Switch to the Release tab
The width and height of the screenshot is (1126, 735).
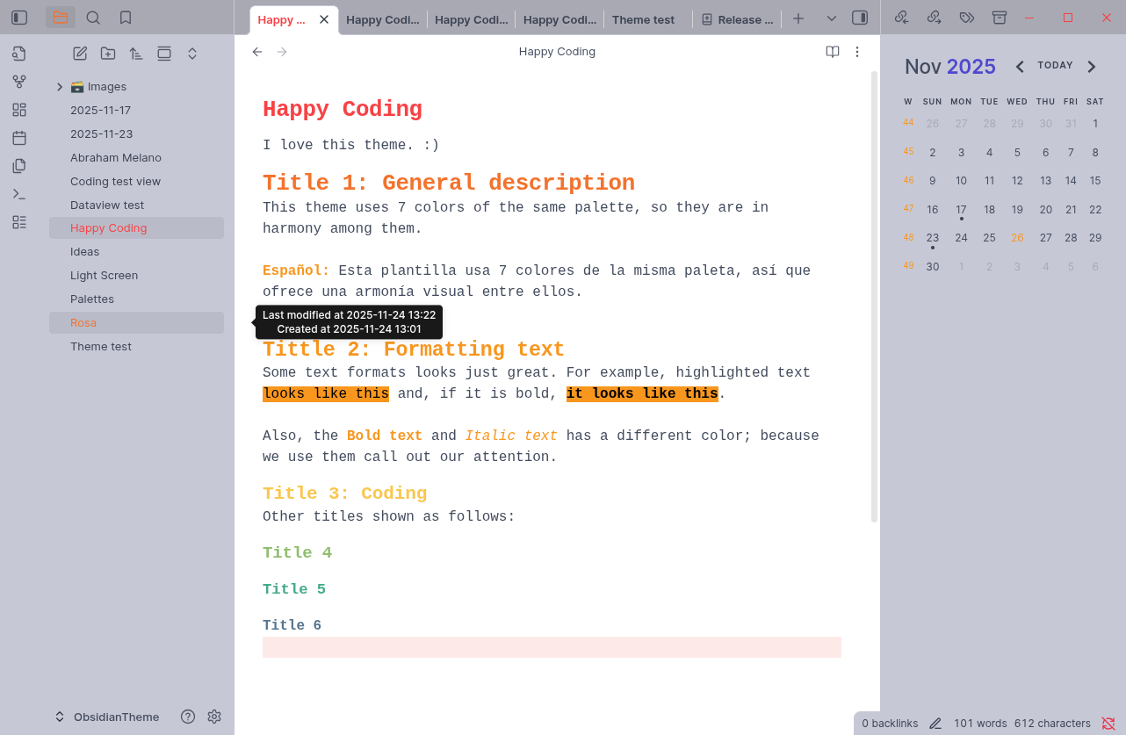737,19
